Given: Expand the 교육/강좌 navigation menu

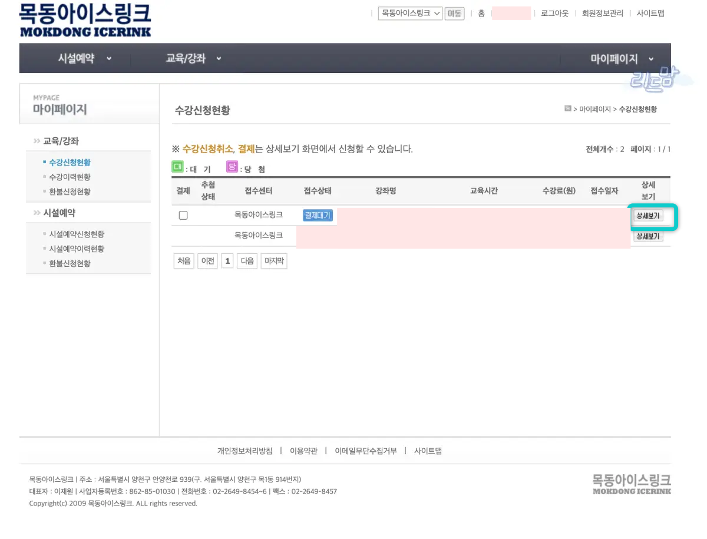Looking at the screenshot, I should point(193,58).
